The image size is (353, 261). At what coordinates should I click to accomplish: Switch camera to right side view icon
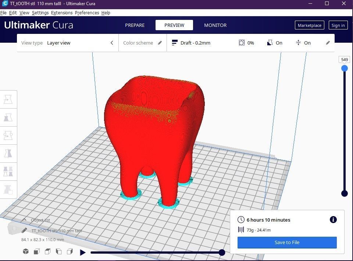70,251
